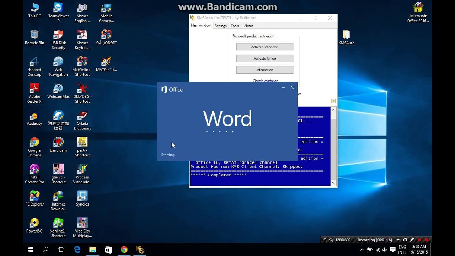Screen dimensions: 455x256
Task: Click the muted volume tray icon
Action: coord(385,250)
